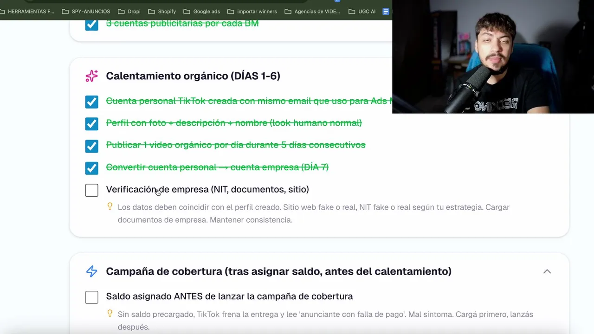Click the lightning bolt icon beside Campaña de cobertura
Image resolution: width=594 pixels, height=334 pixels.
91,271
